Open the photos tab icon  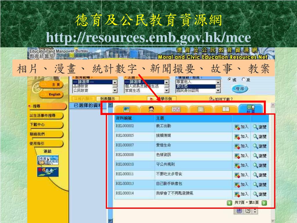(x=126, y=109)
